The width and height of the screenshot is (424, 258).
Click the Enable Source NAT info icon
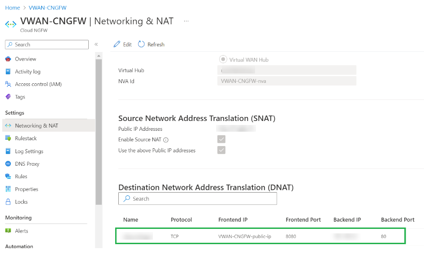tap(166, 140)
